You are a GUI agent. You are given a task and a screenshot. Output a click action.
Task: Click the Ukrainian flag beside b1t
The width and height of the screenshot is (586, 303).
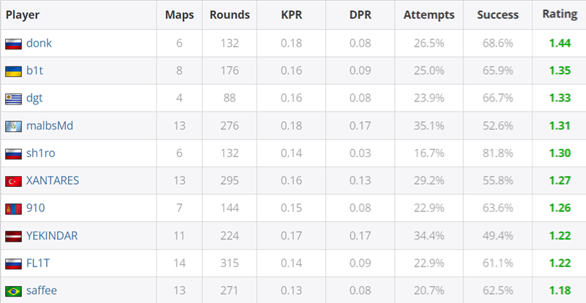click(13, 71)
